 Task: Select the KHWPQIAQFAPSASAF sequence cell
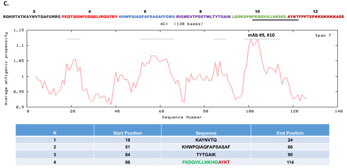206,147
